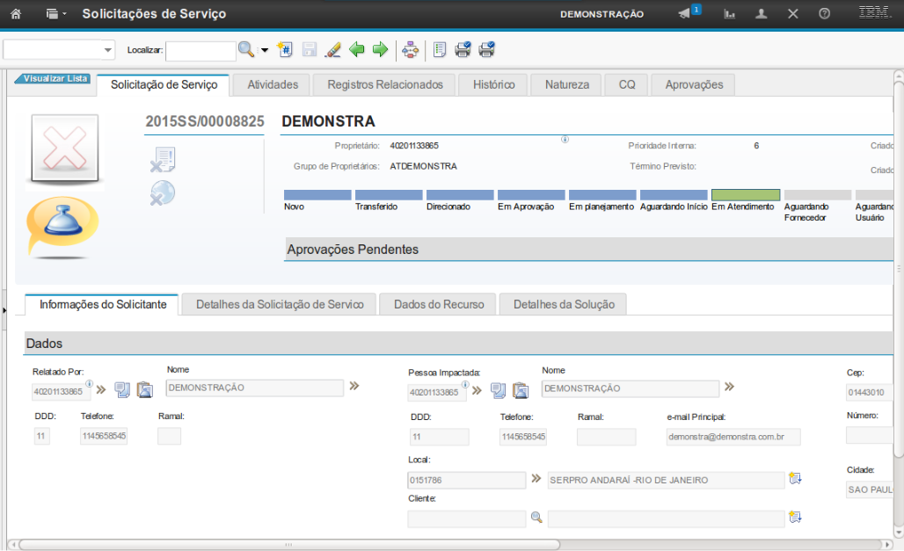Click the eraser clear changes icon
Image resolution: width=904 pixels, height=551 pixels.
pos(332,50)
